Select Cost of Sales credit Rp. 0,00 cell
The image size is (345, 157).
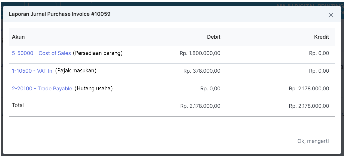[319, 53]
